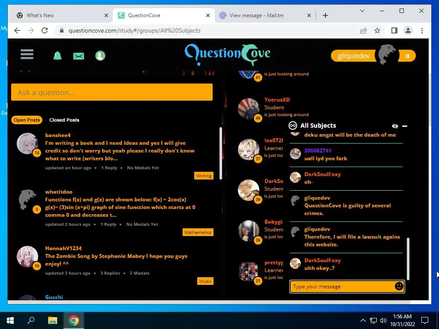Screen dimensions: 439x329
Task: Click the avatar with level 31 badge
Action: pos(248,271)
